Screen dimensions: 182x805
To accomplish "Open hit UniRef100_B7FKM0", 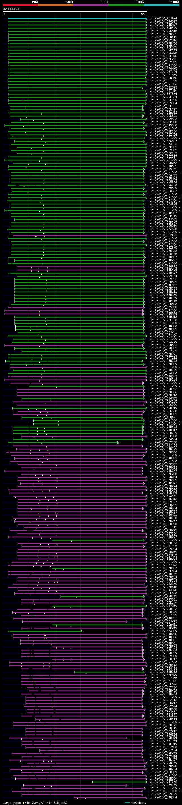I will (x=163, y=47).
